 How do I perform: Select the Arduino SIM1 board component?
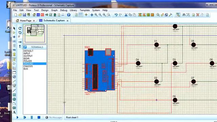(x=100, y=70)
